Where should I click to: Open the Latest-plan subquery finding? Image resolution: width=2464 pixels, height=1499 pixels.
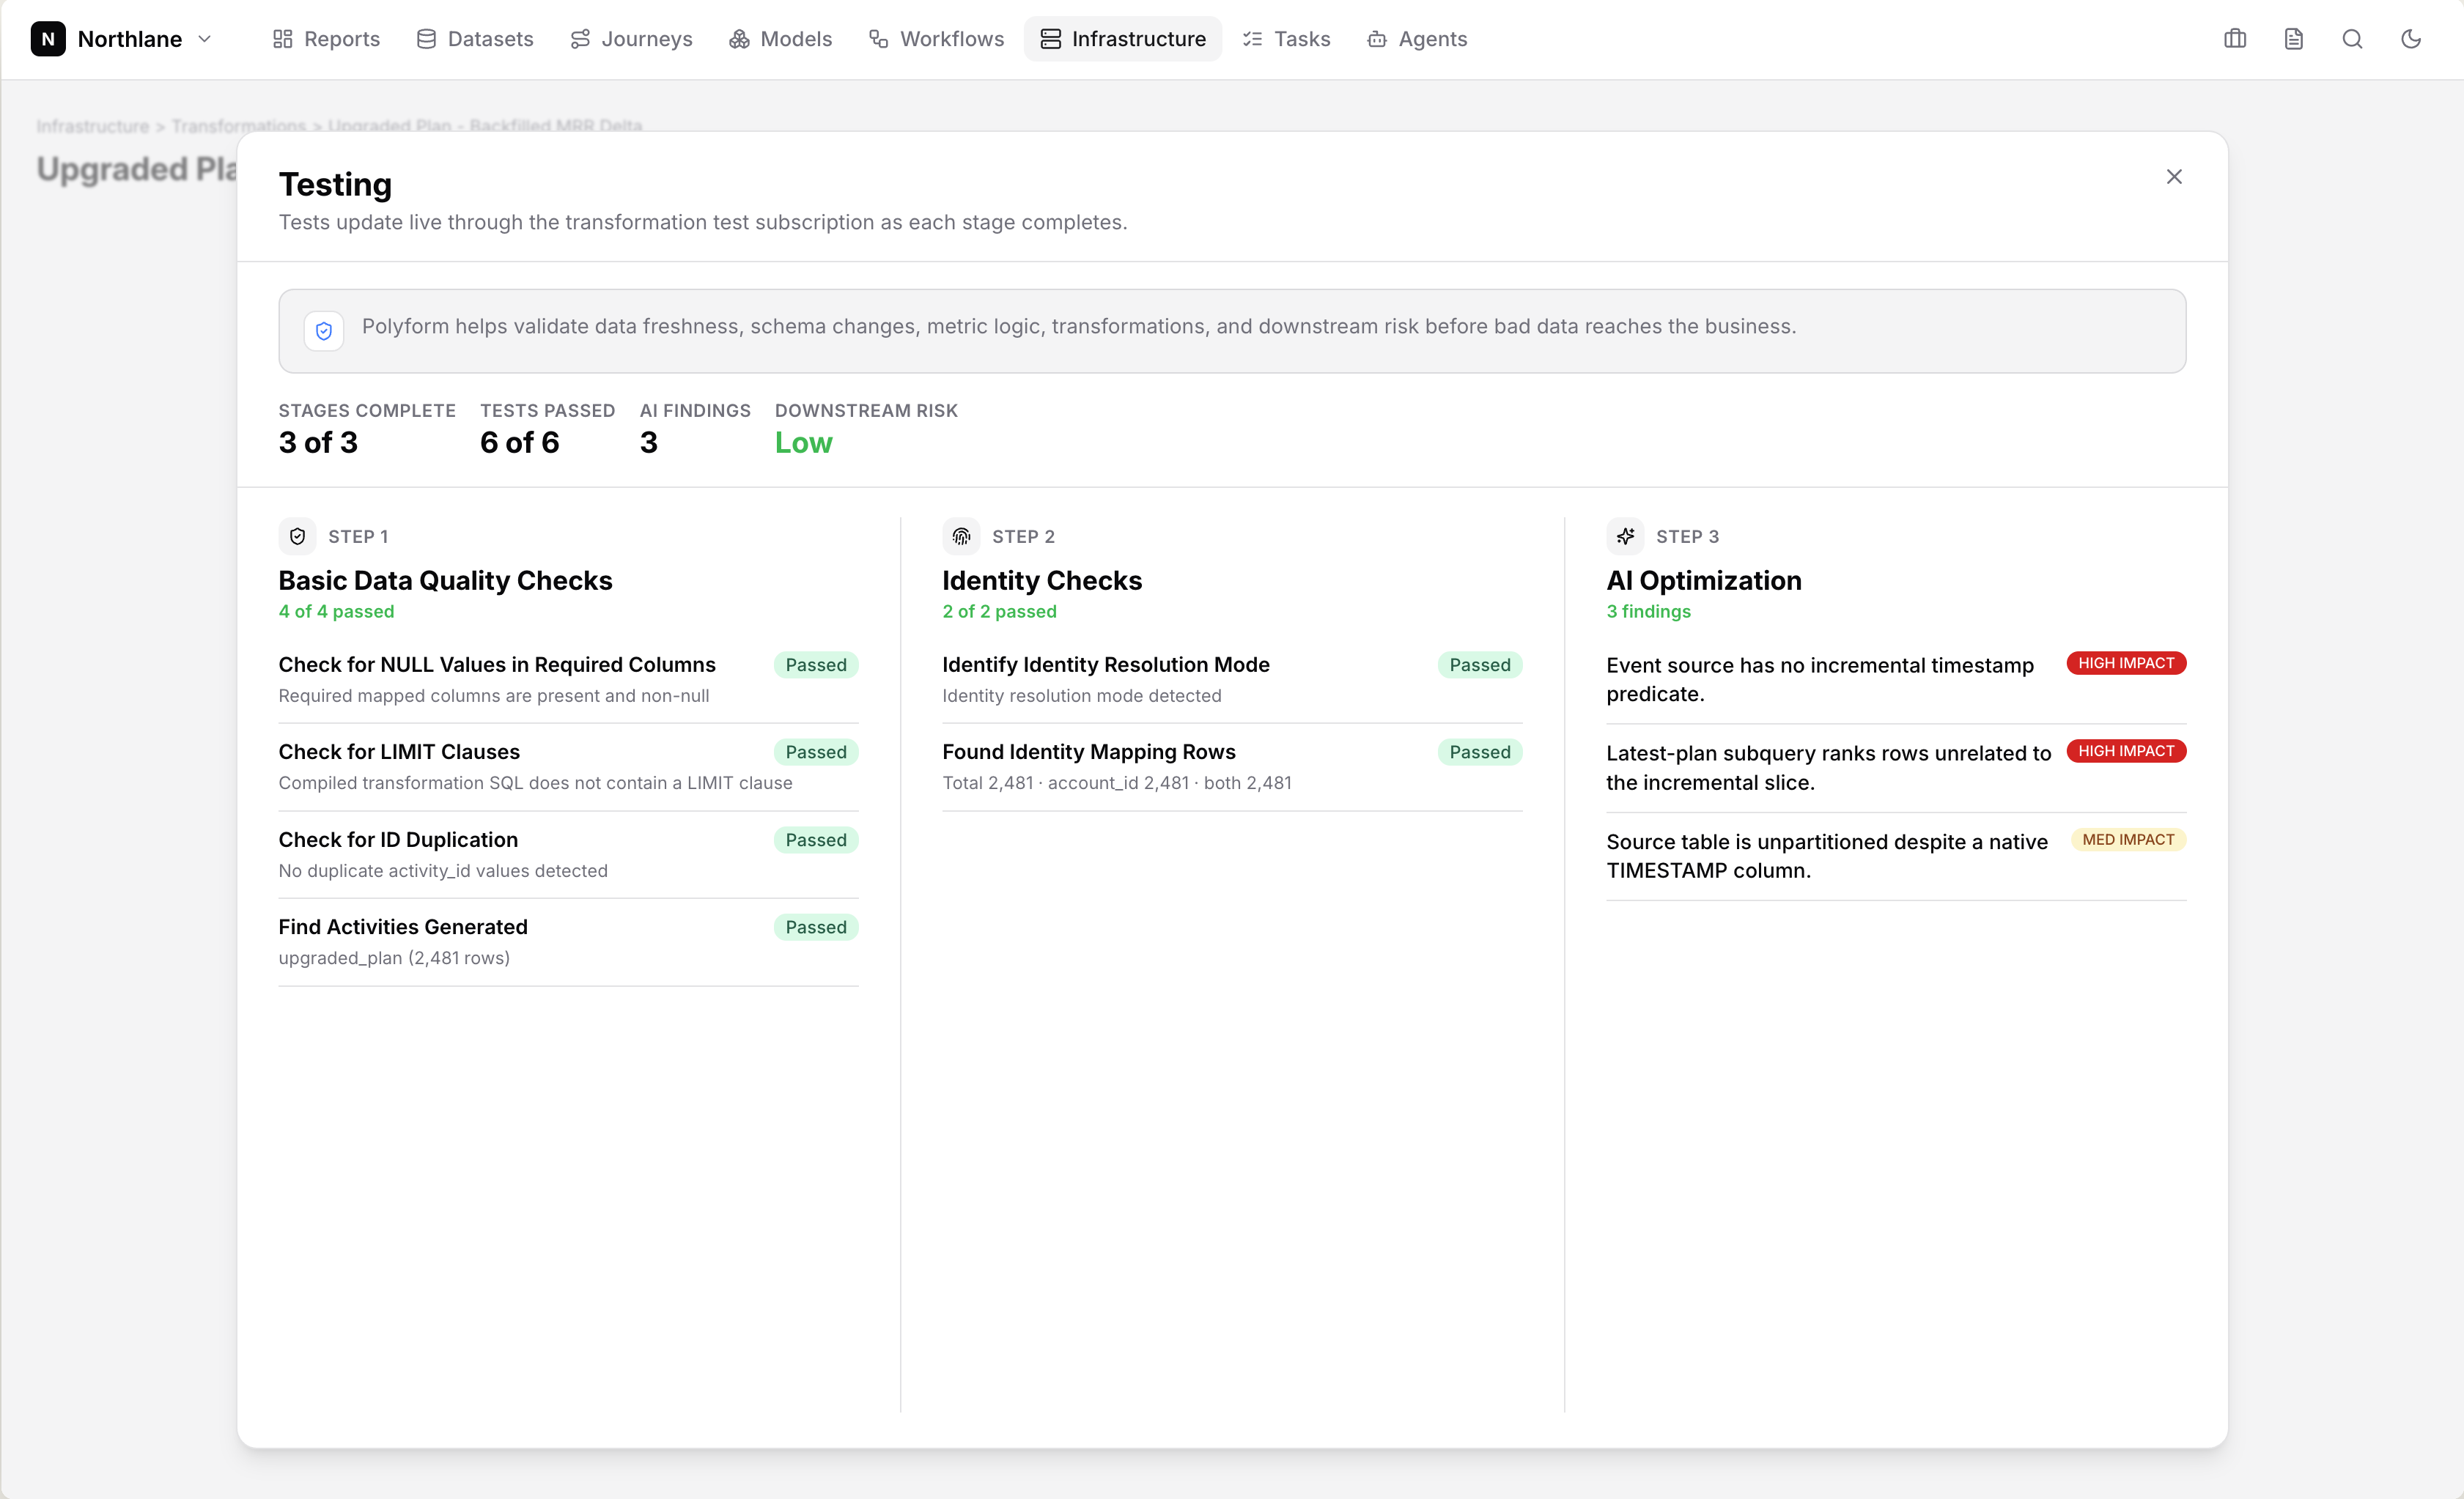coord(1896,768)
